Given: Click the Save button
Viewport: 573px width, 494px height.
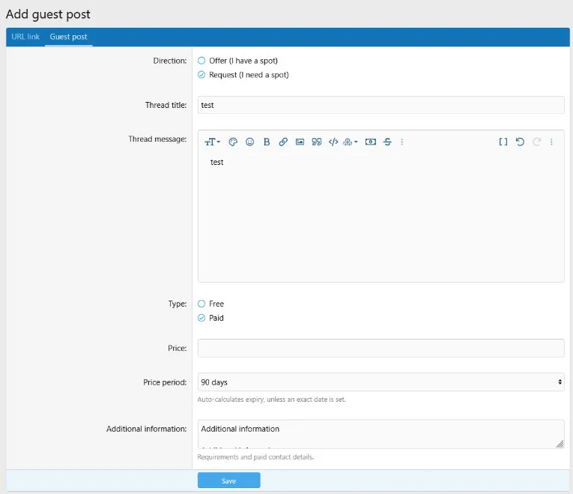Looking at the screenshot, I should pyautogui.click(x=228, y=481).
